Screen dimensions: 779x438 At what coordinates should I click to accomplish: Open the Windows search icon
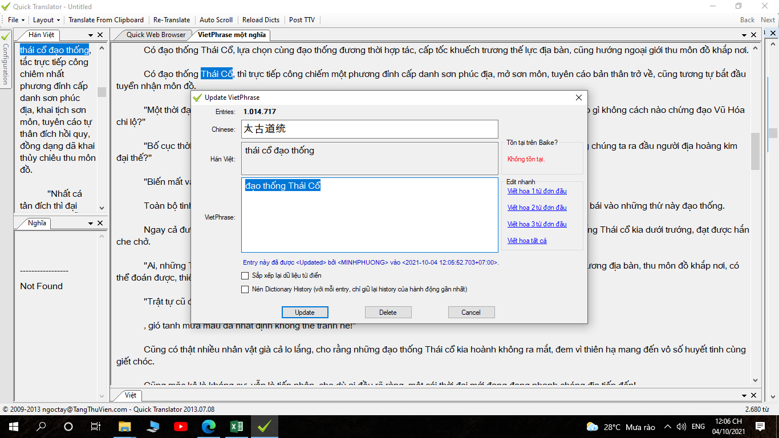(41, 426)
